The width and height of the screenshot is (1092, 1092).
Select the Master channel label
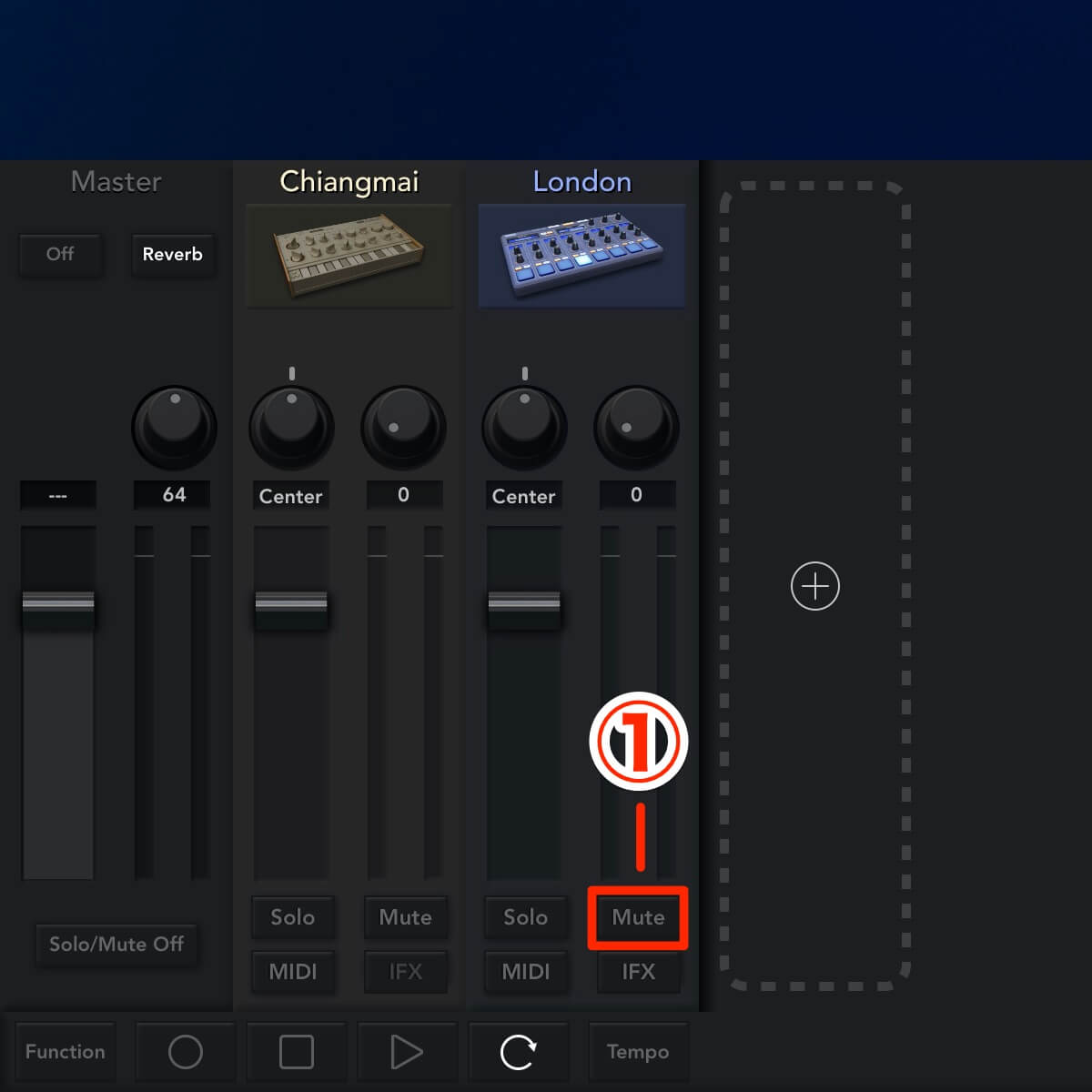pos(116,181)
